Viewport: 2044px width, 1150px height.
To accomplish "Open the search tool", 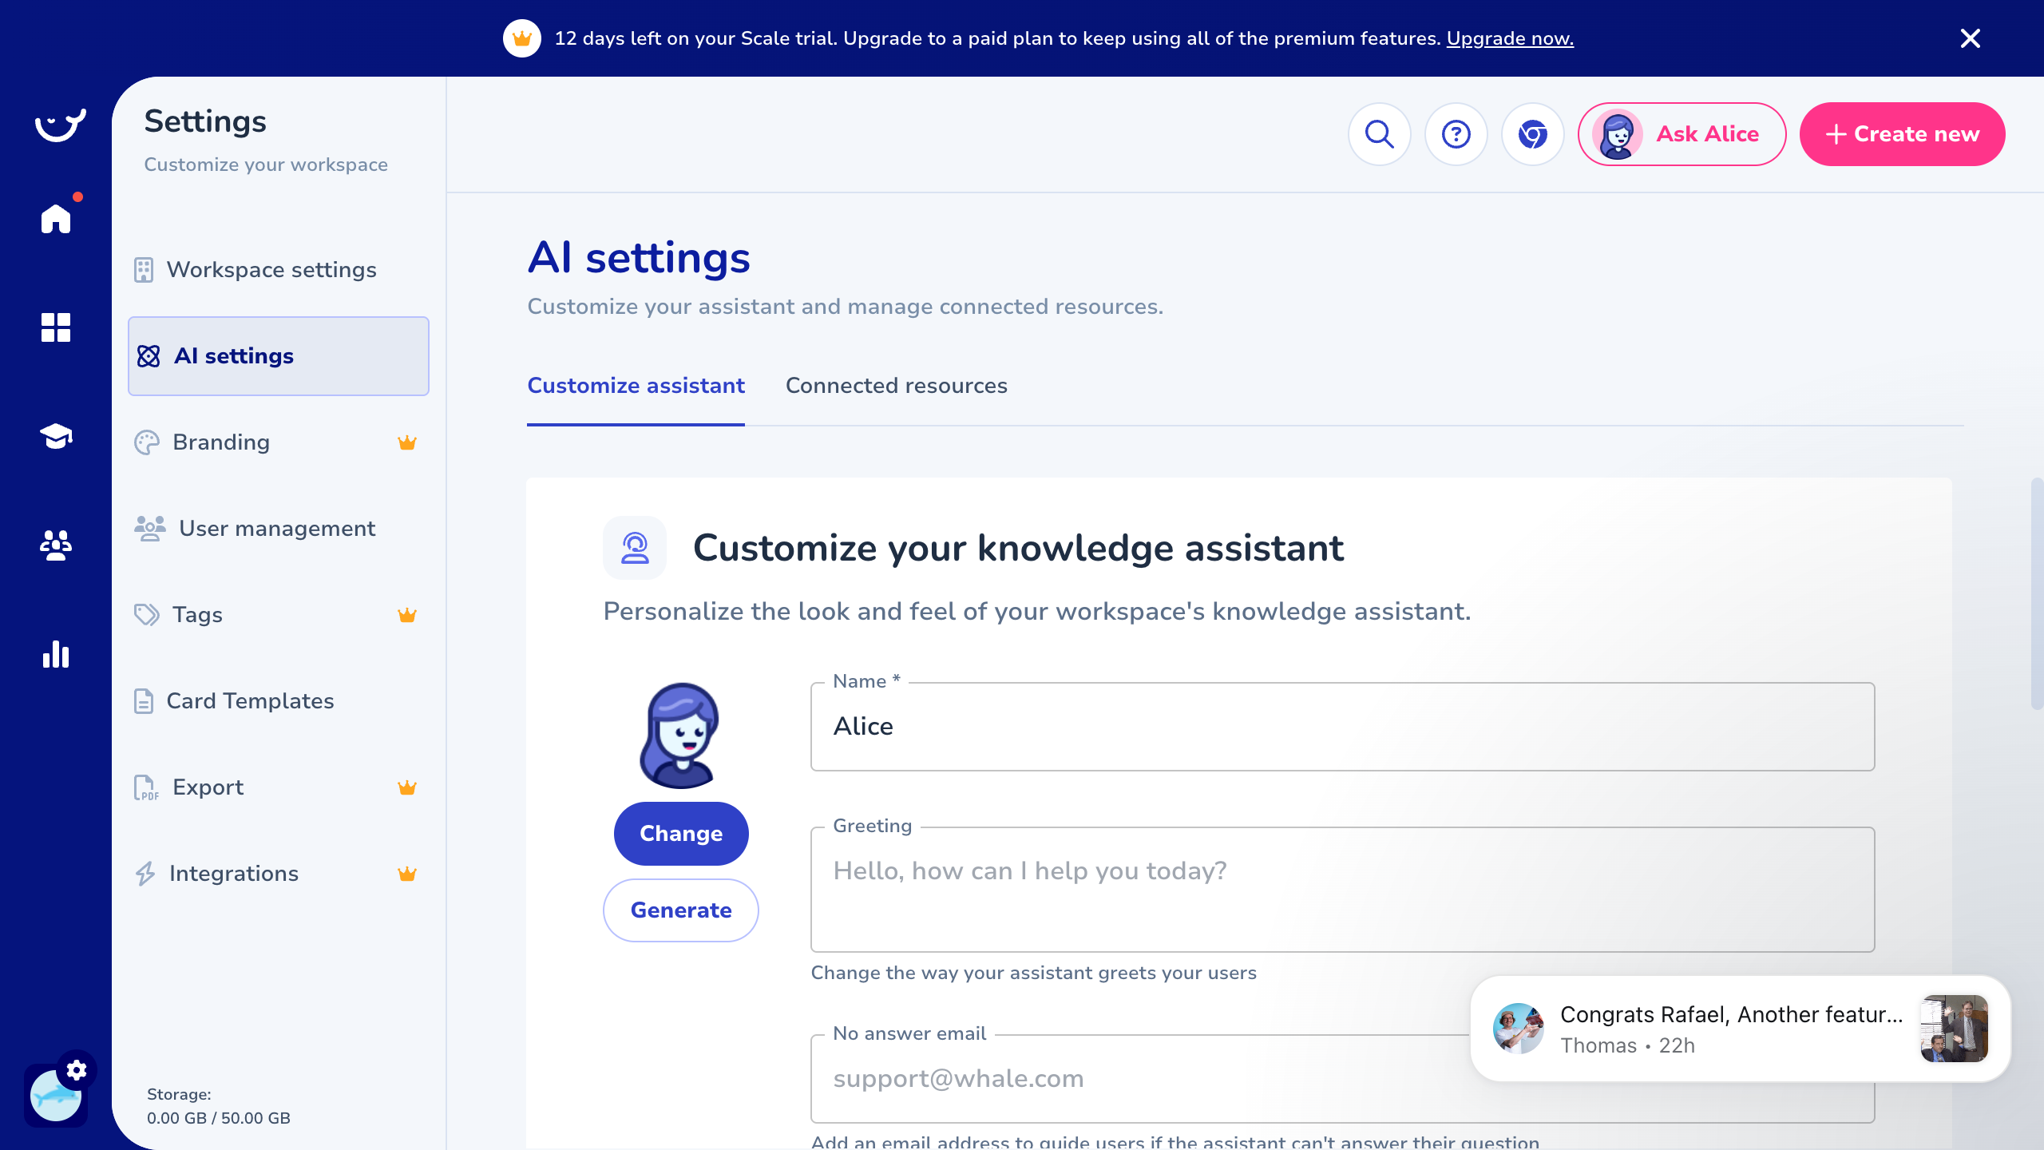I will point(1379,134).
